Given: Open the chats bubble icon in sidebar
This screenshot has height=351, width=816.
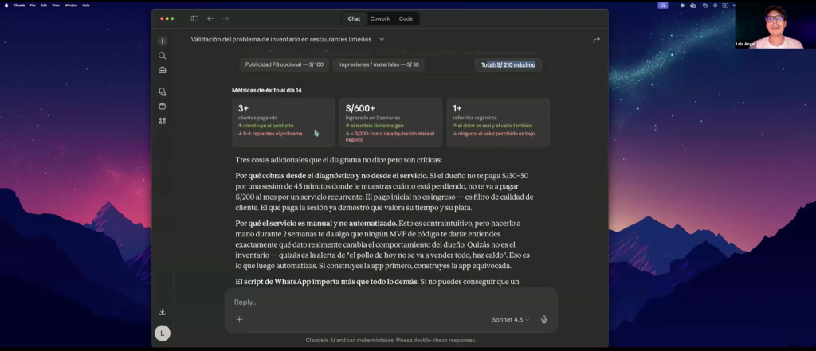Looking at the screenshot, I should click(163, 92).
